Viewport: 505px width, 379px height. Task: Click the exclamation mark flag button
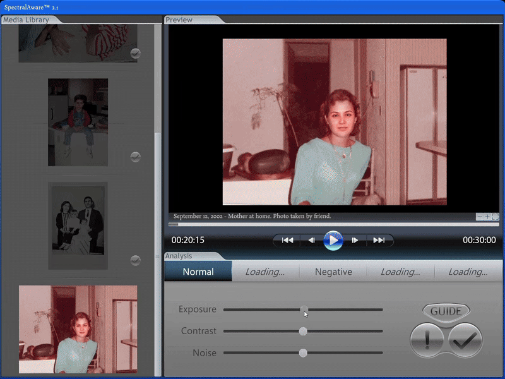click(x=427, y=340)
